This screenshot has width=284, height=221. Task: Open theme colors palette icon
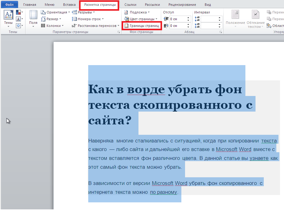pyautogui.click(x=19, y=13)
